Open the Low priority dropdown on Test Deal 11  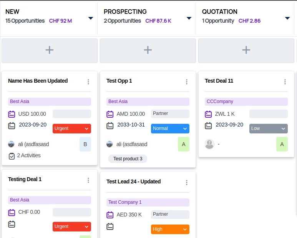[268, 128]
